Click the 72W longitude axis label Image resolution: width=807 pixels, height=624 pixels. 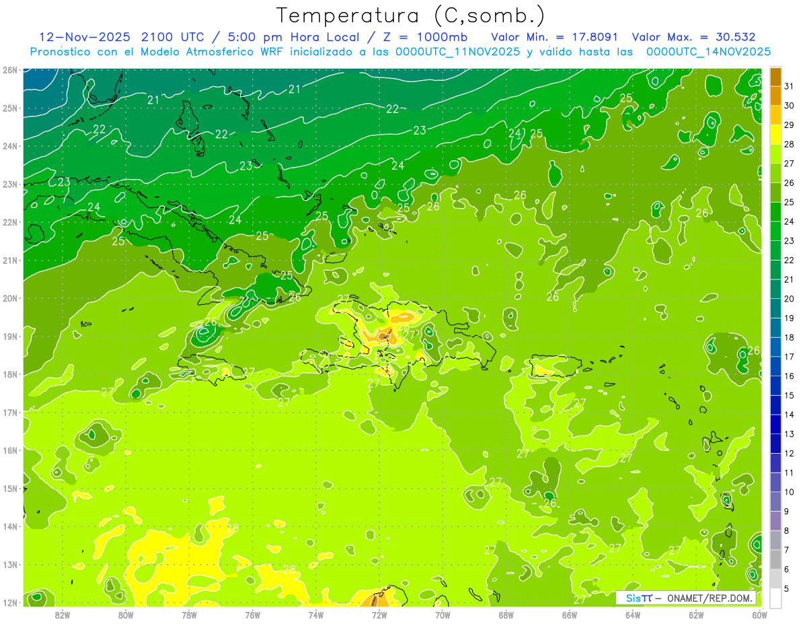(x=379, y=614)
